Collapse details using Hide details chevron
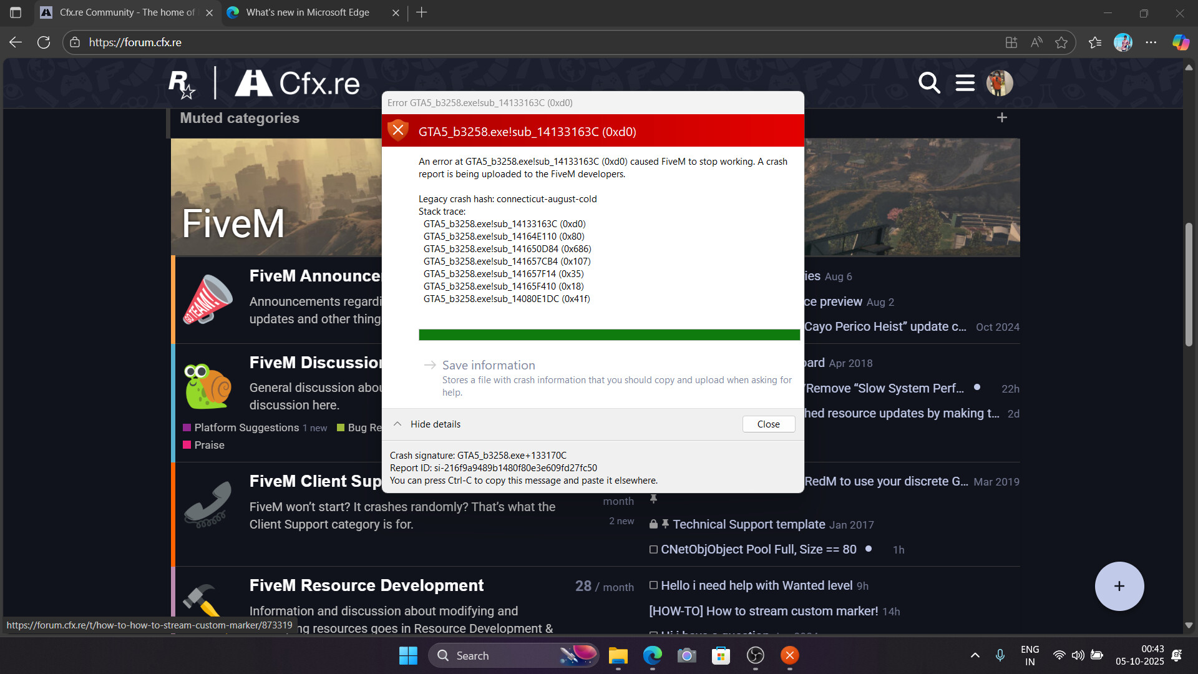The width and height of the screenshot is (1198, 674). click(x=397, y=423)
